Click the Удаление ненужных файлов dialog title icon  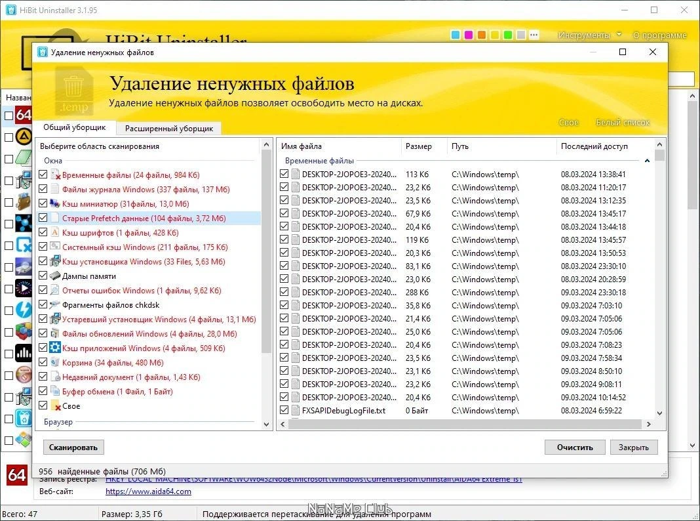pyautogui.click(x=43, y=52)
